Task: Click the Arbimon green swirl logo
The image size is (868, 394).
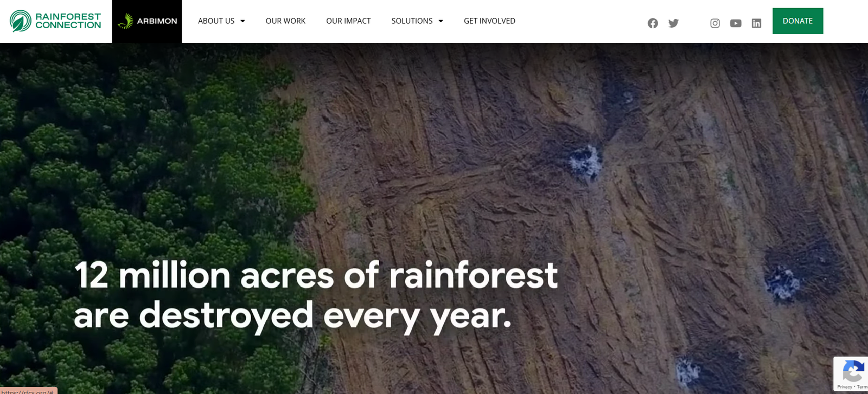Action: (126, 21)
